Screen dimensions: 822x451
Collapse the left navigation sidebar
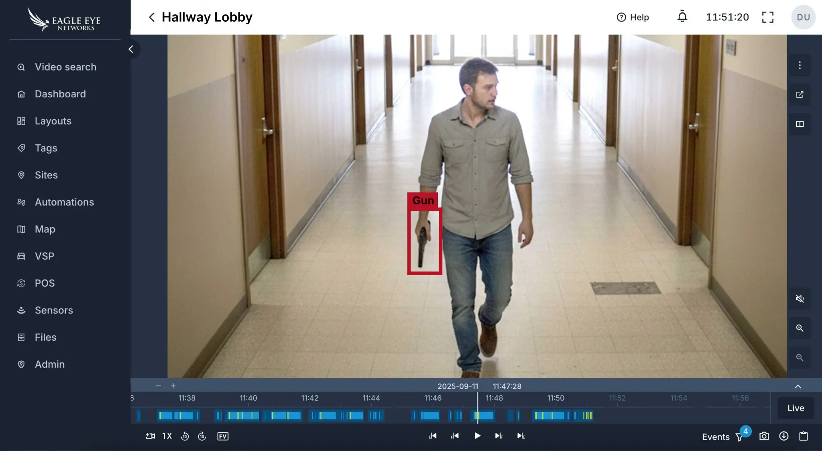[131, 49]
